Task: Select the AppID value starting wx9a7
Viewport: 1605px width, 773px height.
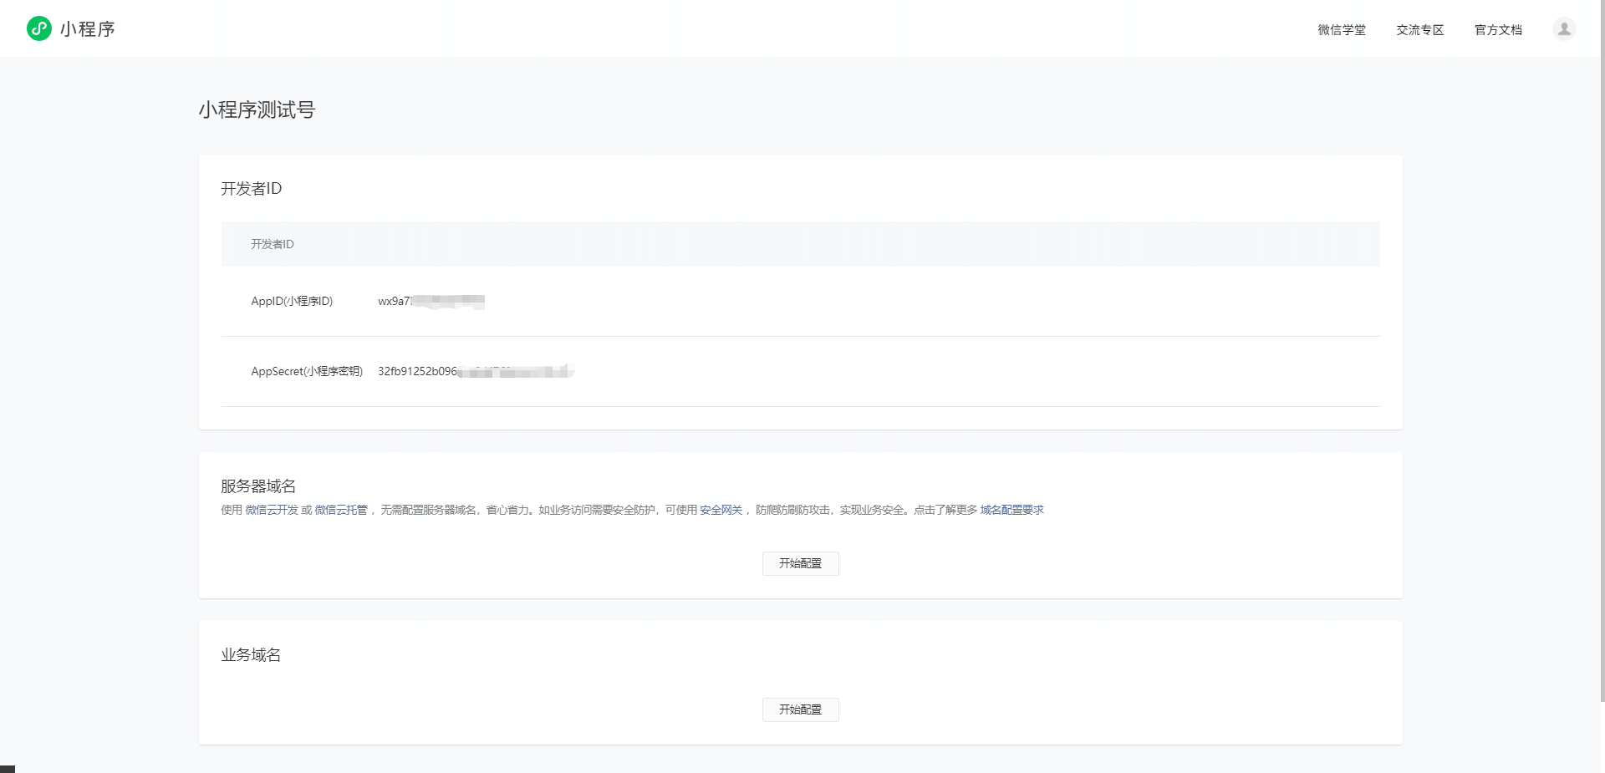Action: 431,301
